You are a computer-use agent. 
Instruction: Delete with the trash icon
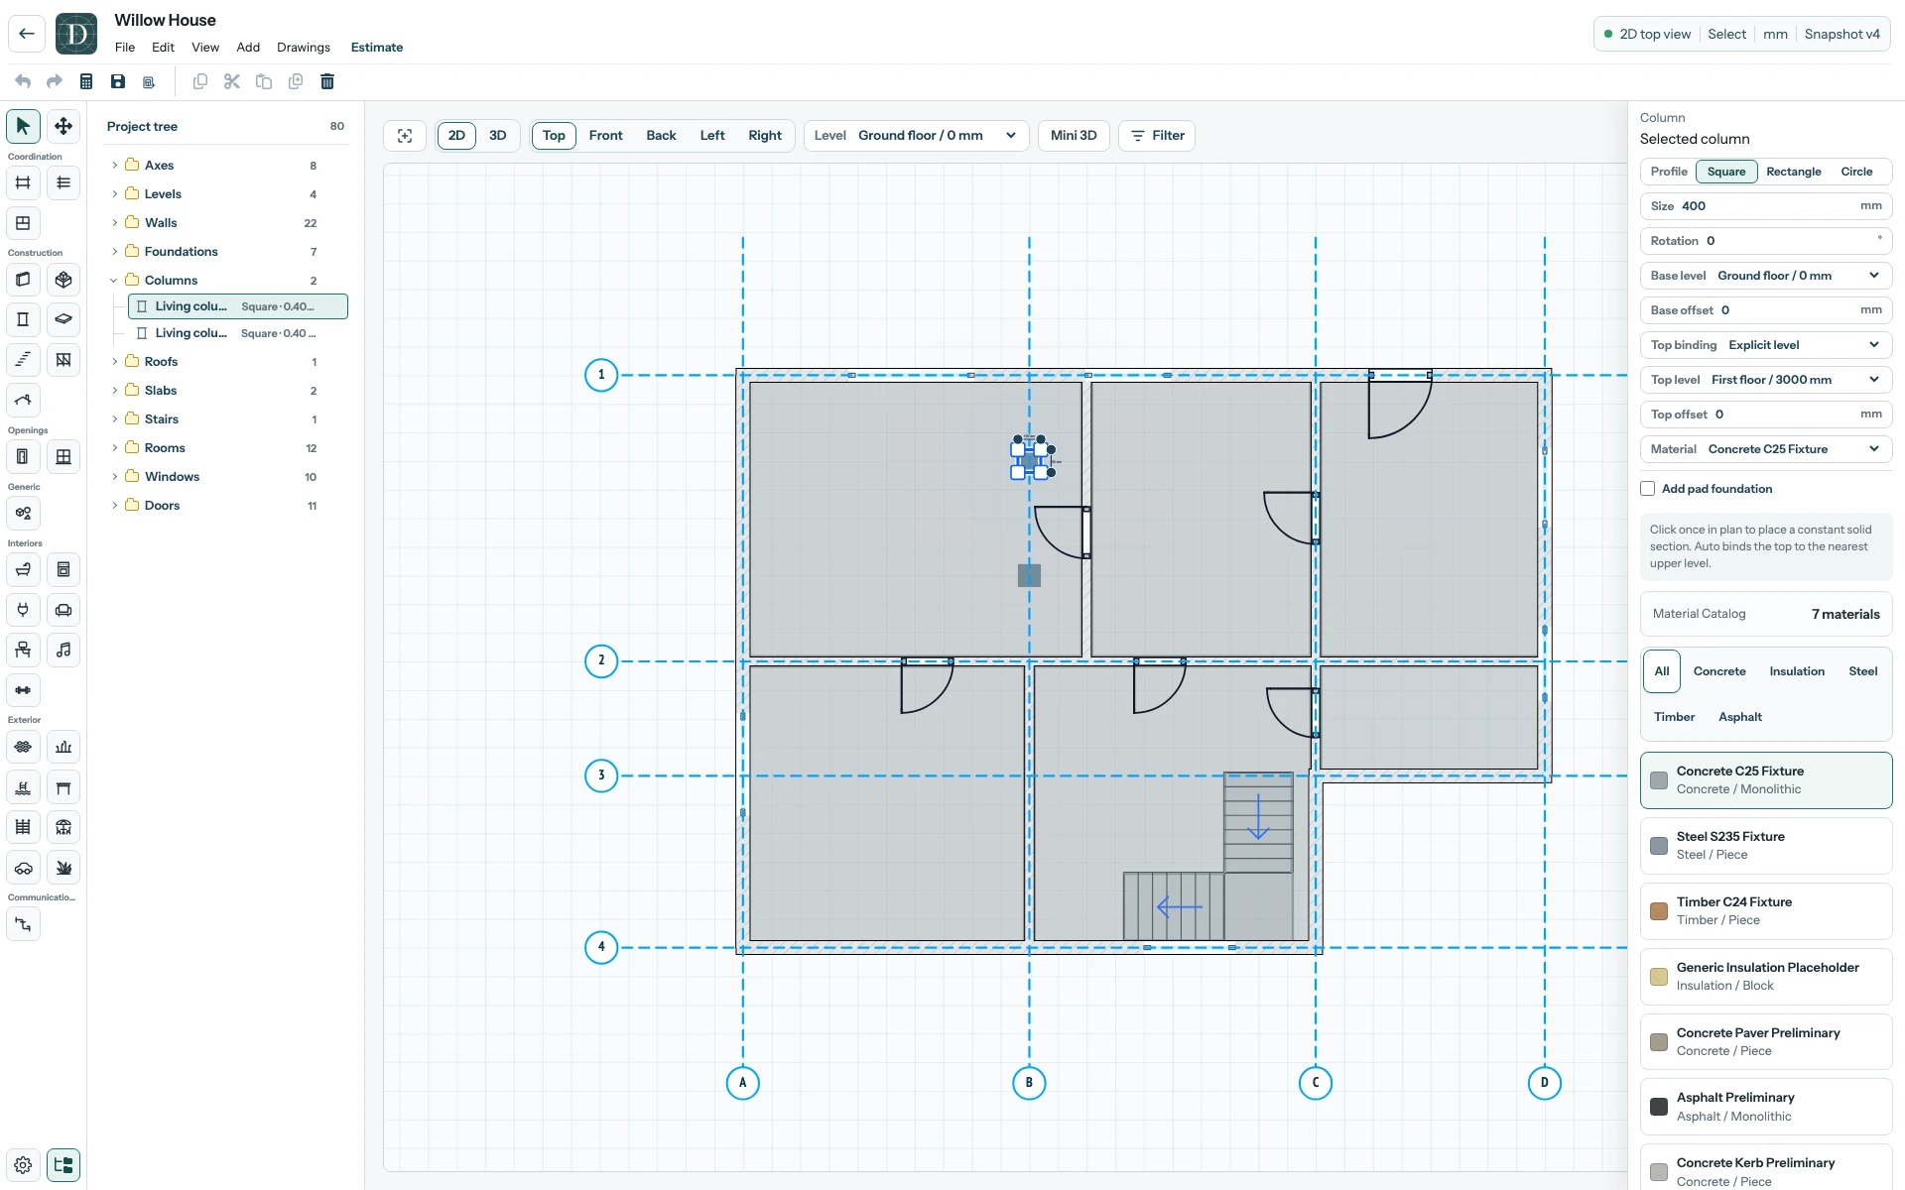point(327,81)
